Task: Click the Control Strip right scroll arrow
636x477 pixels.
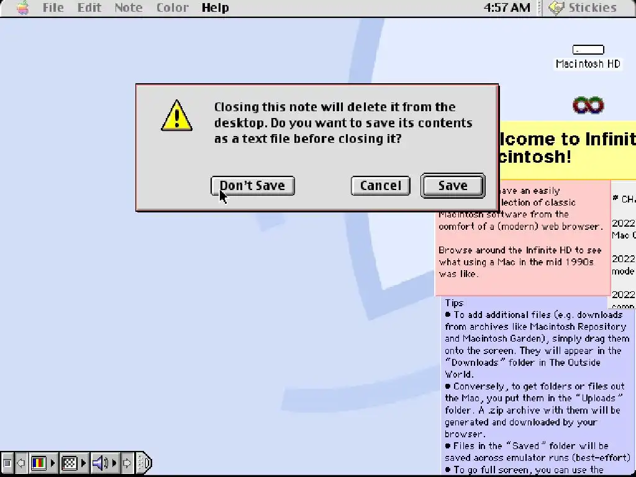Action: click(127, 463)
